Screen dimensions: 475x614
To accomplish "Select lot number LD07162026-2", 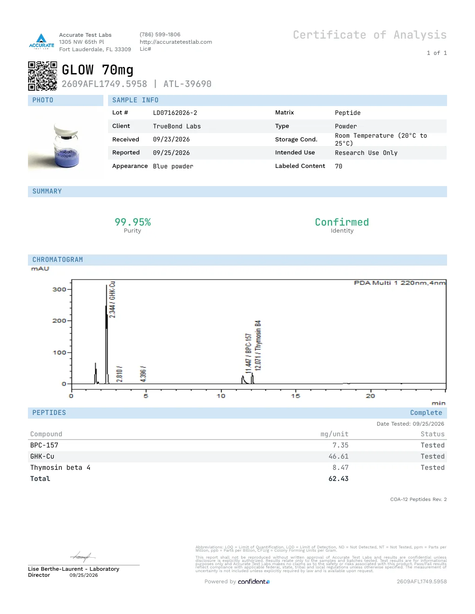I will coord(175,113).
